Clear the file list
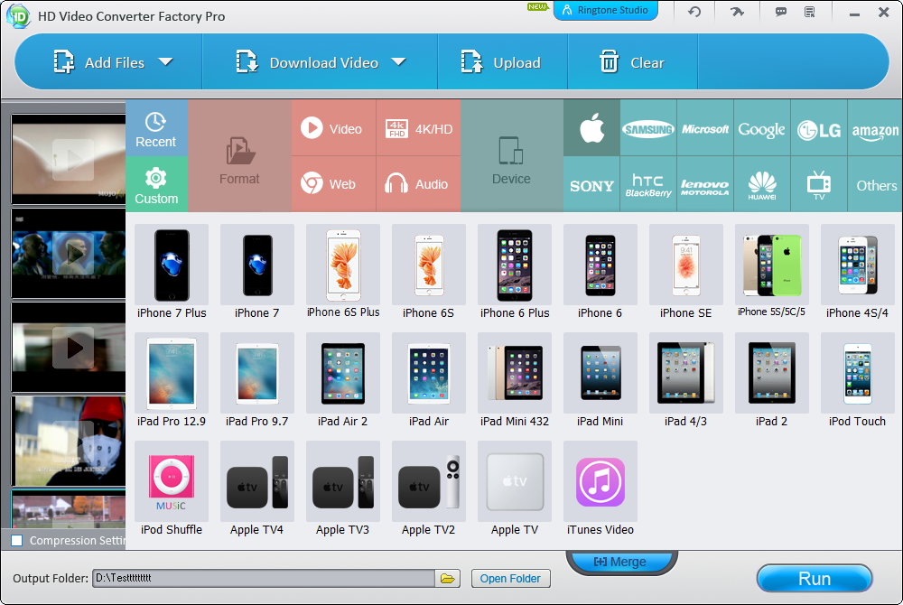This screenshot has width=903, height=605. [x=632, y=62]
